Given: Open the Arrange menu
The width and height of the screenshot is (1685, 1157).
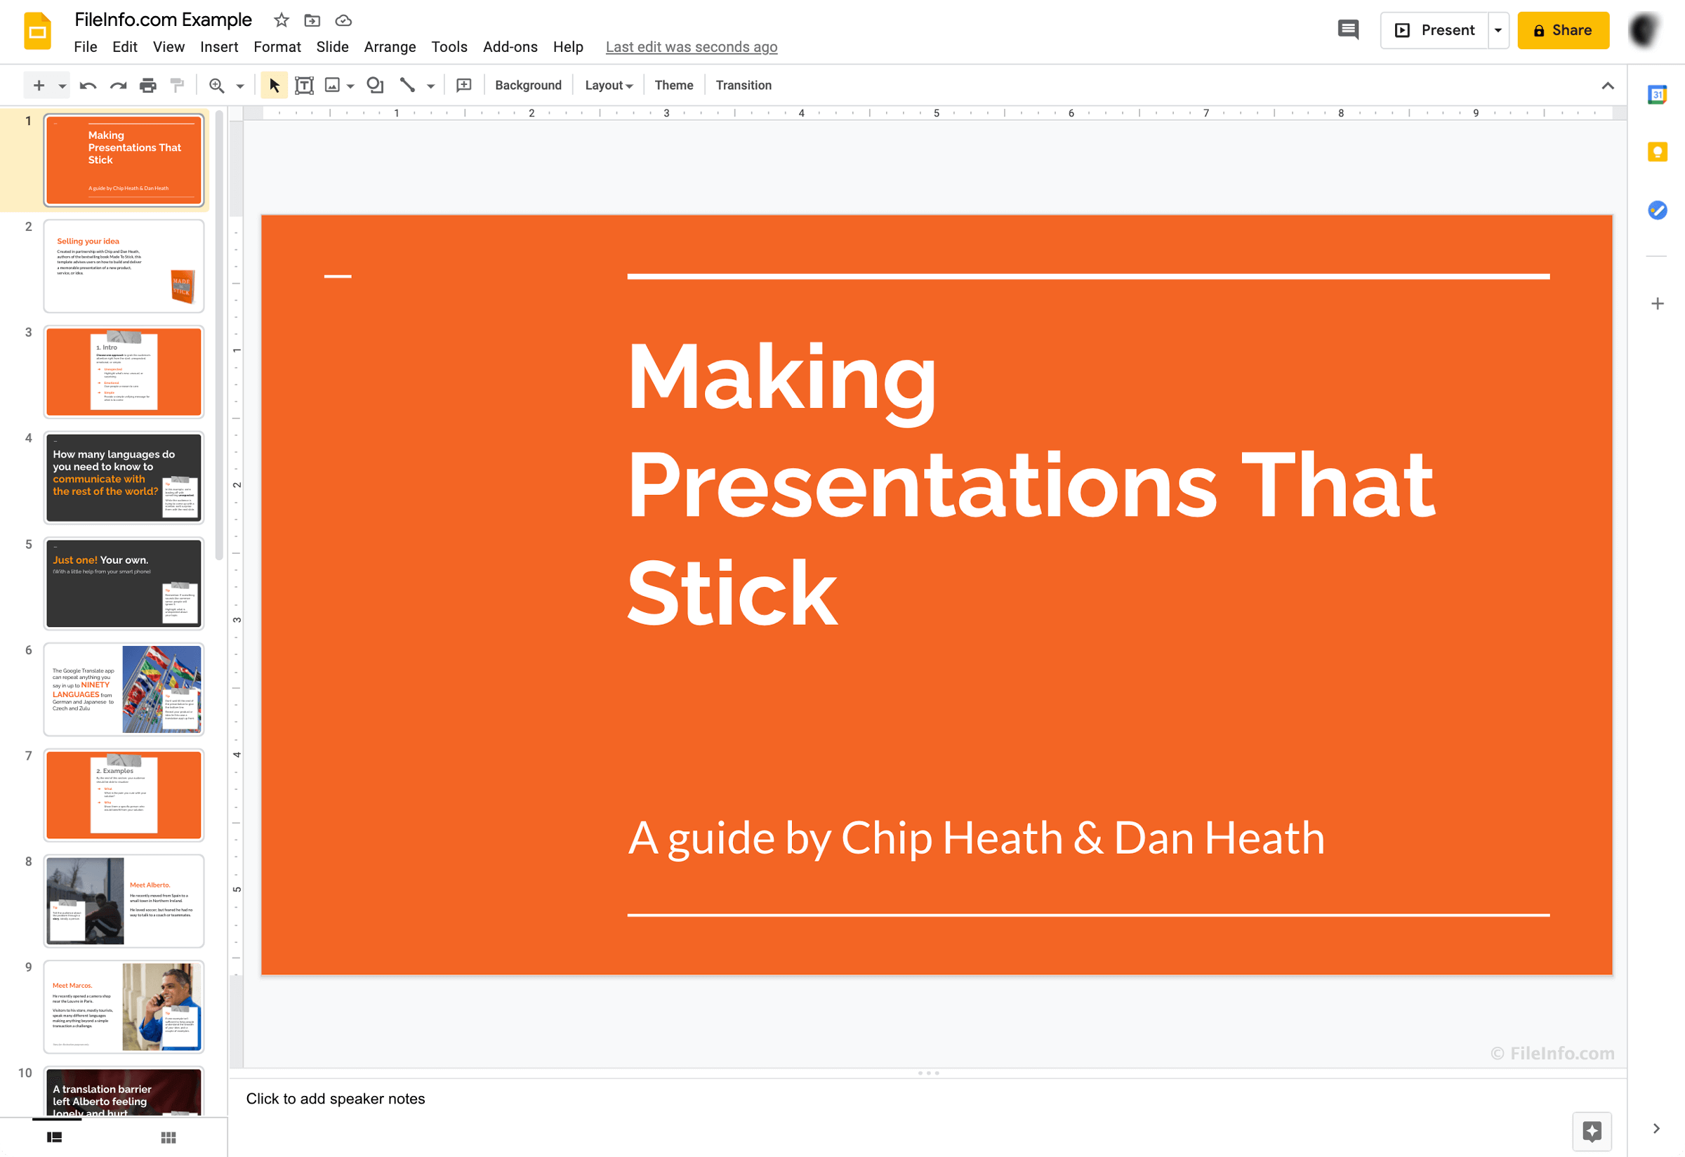Looking at the screenshot, I should 388,46.
